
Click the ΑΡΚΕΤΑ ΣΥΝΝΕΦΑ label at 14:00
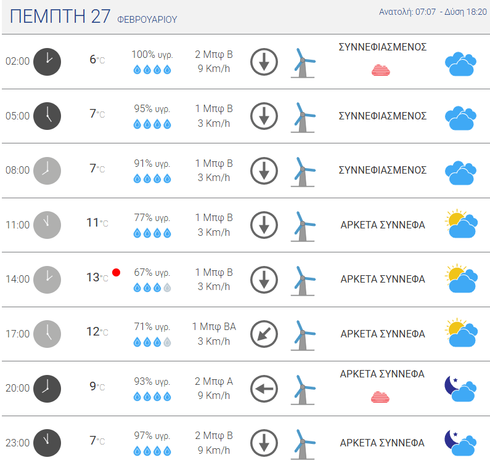(383, 279)
